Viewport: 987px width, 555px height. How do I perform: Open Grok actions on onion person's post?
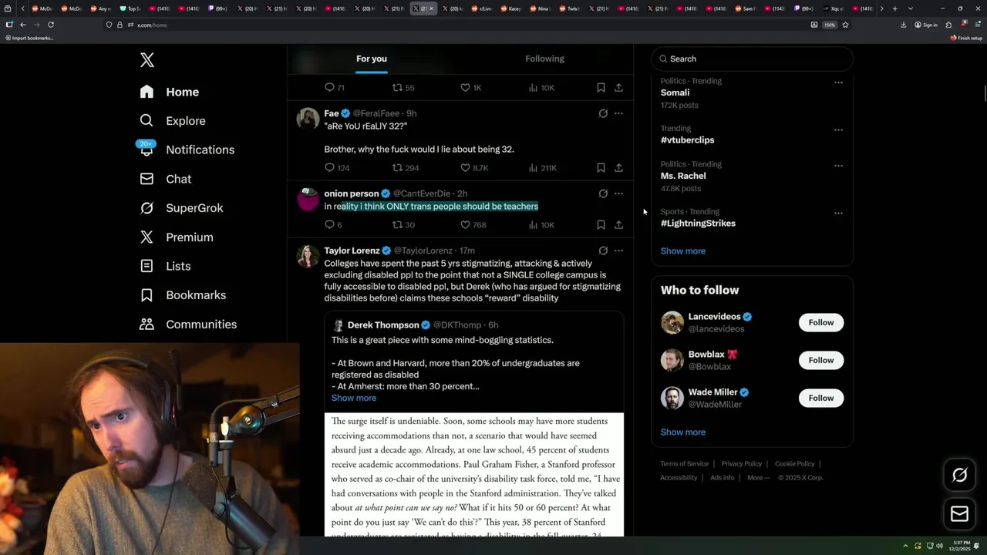click(x=603, y=193)
